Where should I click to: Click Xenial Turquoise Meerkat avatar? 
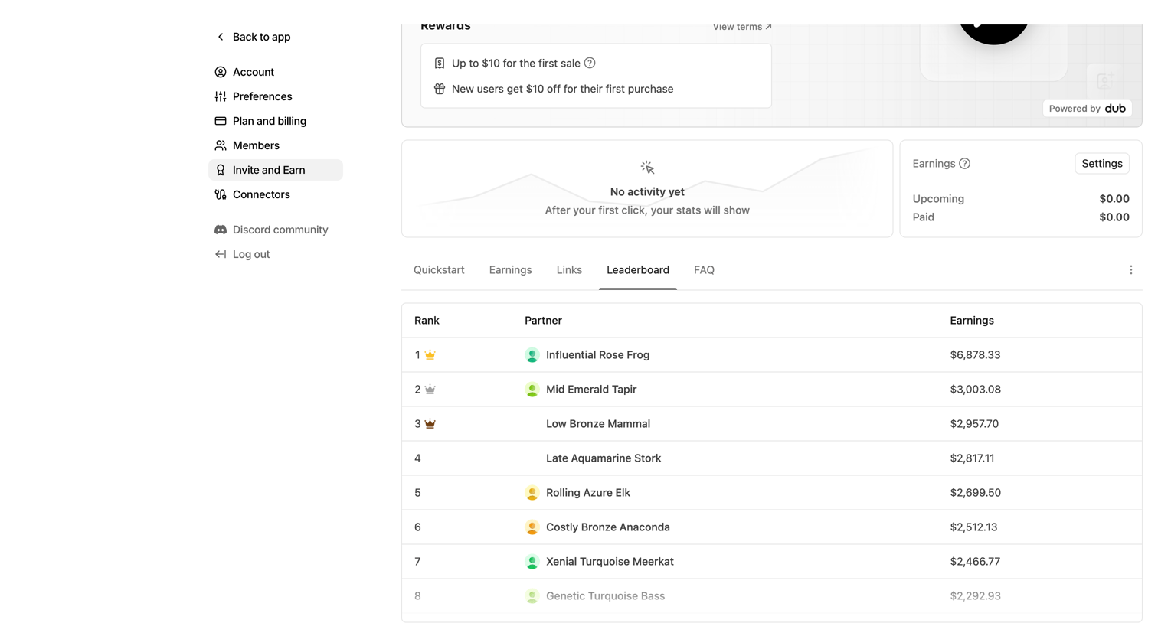pyautogui.click(x=532, y=562)
